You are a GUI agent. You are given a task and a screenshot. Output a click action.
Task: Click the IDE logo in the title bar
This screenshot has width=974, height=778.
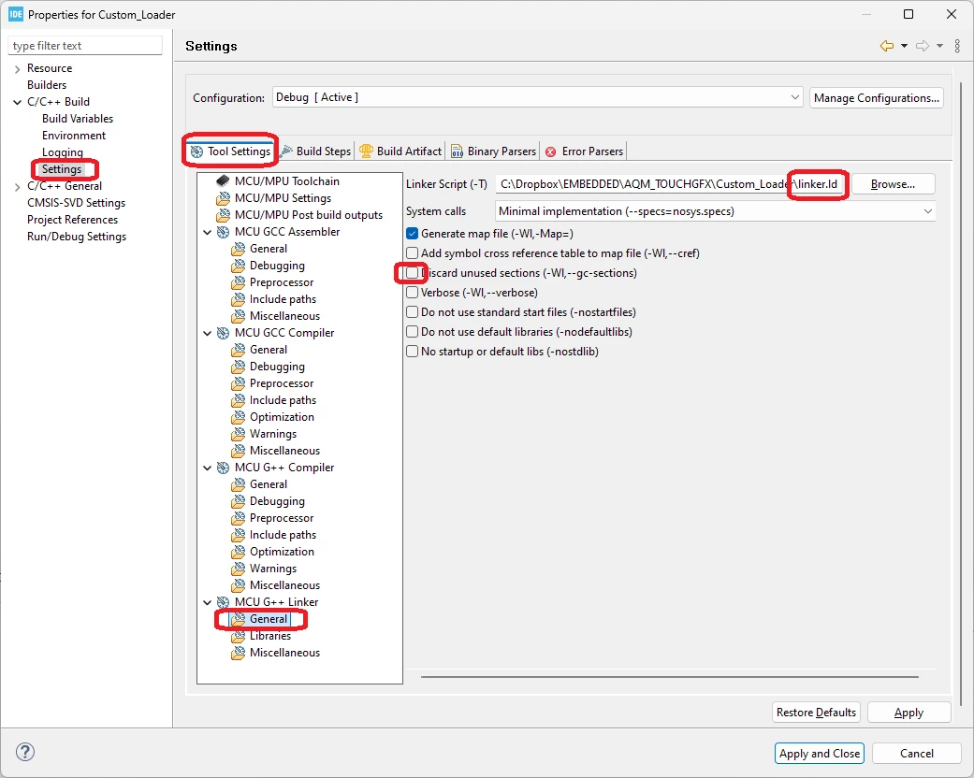pyautogui.click(x=16, y=14)
